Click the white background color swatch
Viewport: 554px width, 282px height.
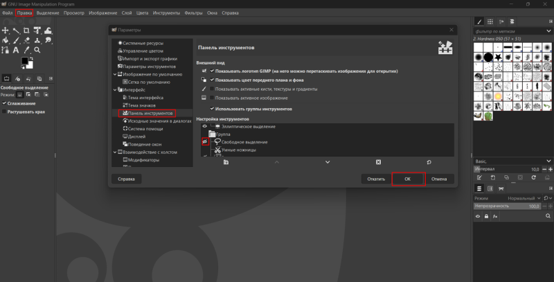pyautogui.click(x=30, y=65)
